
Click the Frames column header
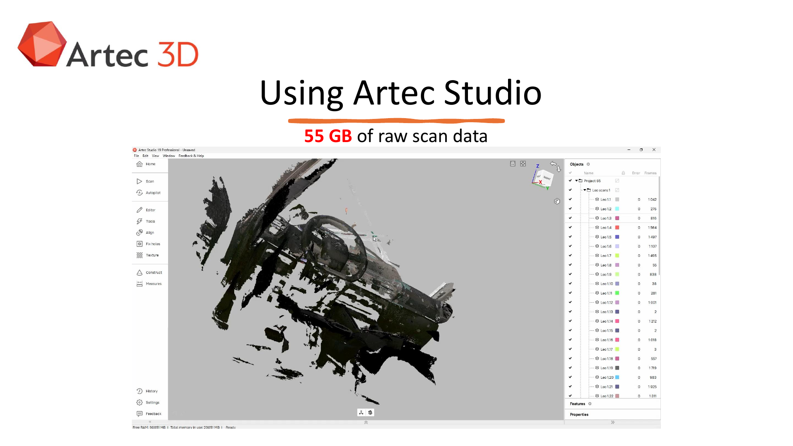pos(650,173)
